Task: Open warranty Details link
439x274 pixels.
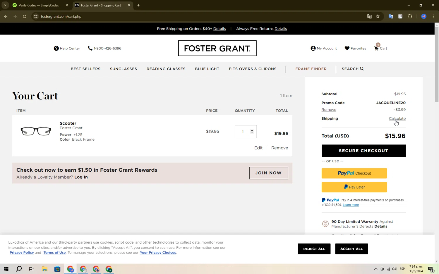Action: (x=381, y=226)
